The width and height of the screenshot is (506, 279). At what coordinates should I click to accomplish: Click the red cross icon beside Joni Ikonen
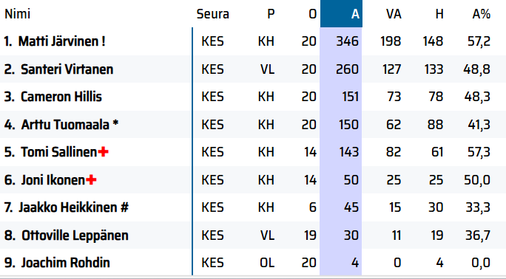click(91, 179)
